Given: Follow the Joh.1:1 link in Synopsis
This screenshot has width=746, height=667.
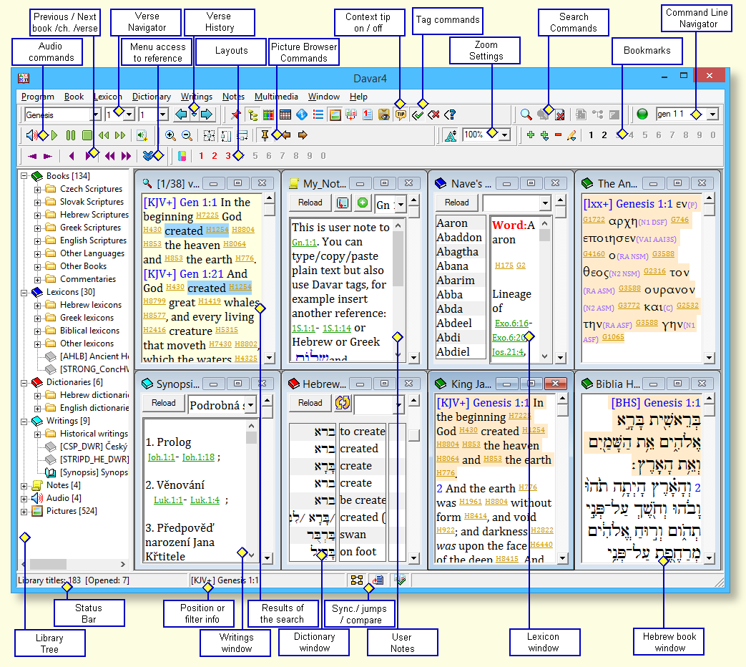Looking at the screenshot, I should coord(161,457).
